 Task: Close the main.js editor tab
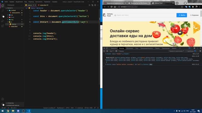tap(35, 5)
